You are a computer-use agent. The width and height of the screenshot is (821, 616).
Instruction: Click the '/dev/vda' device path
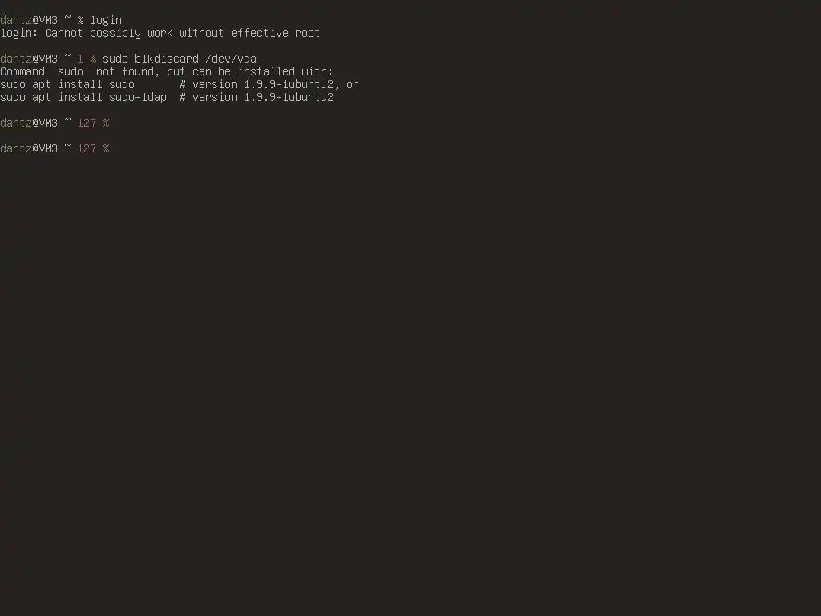click(x=231, y=59)
